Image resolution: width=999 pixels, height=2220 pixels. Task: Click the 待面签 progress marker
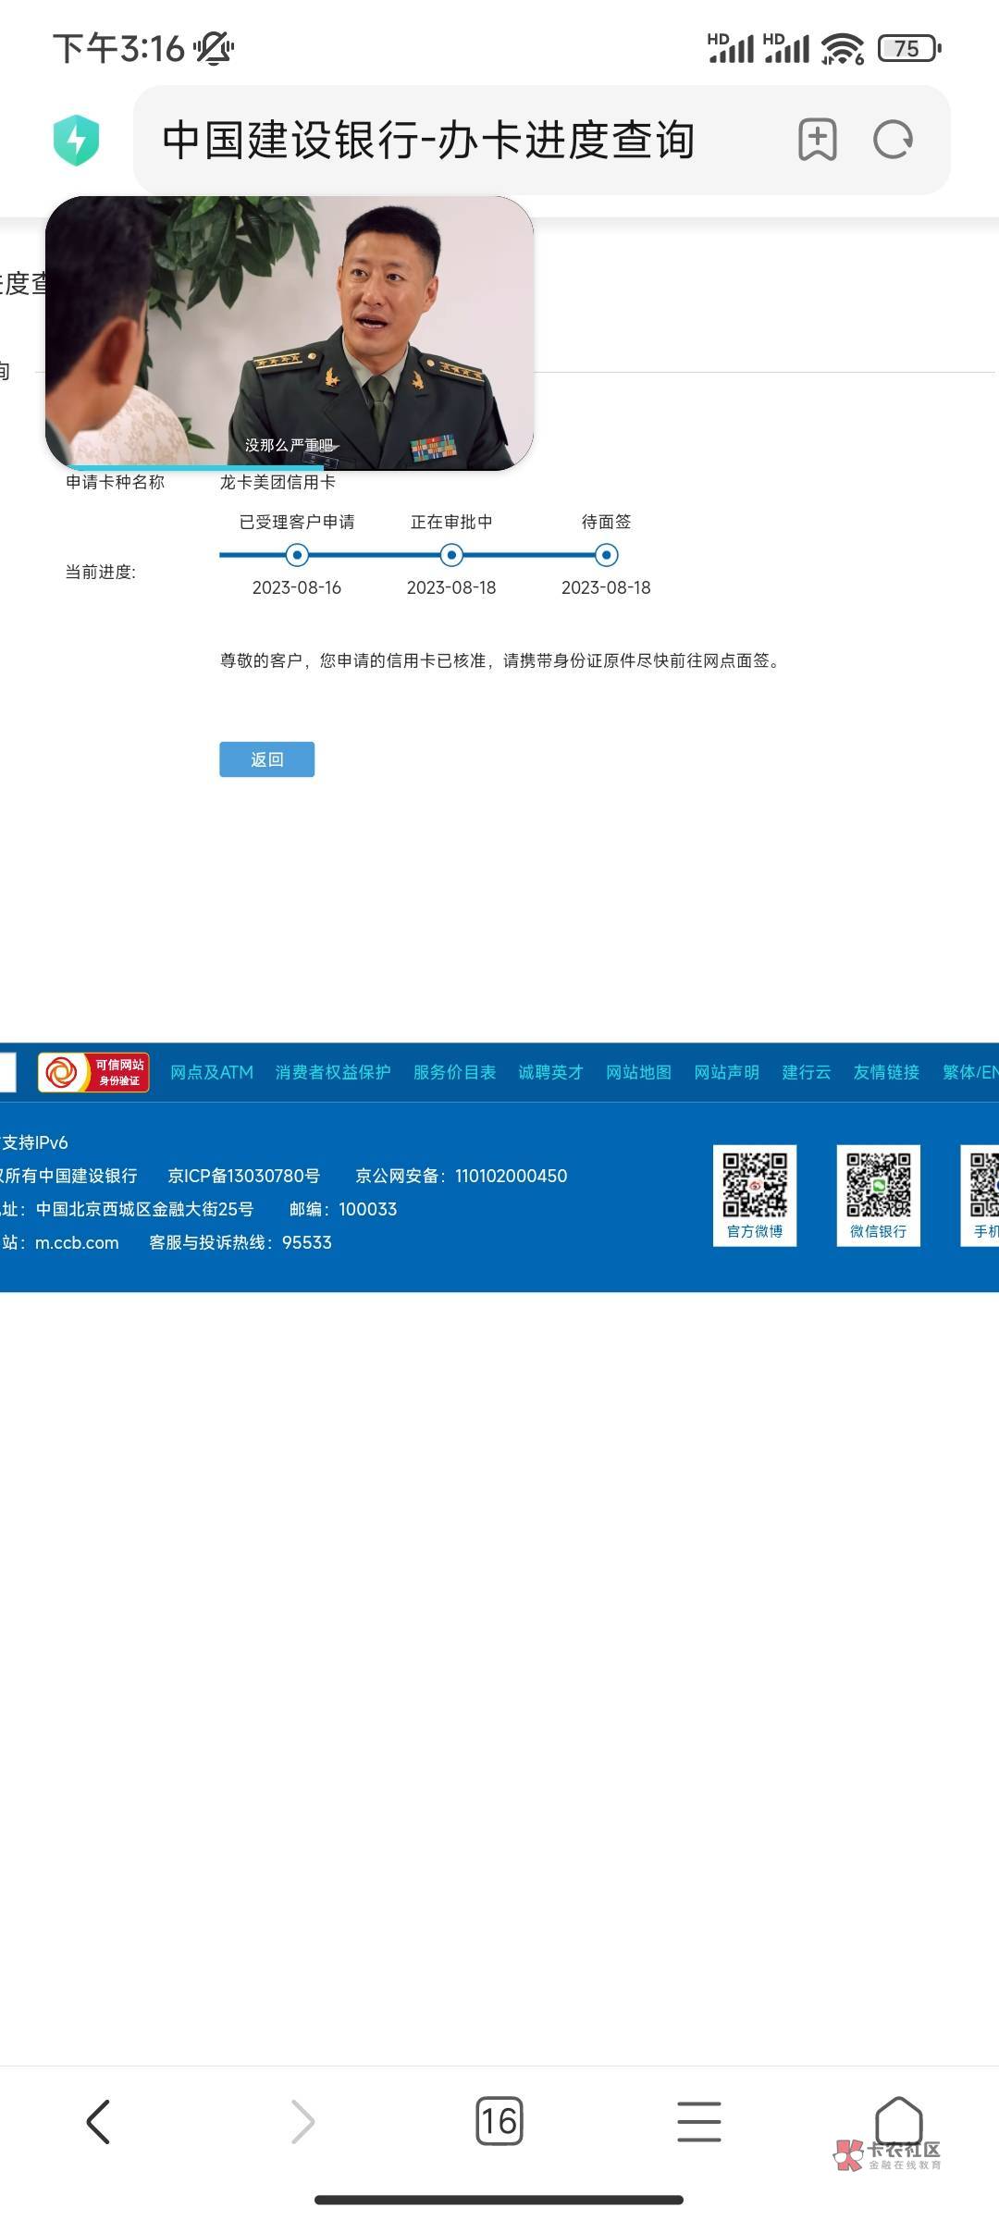(x=606, y=555)
